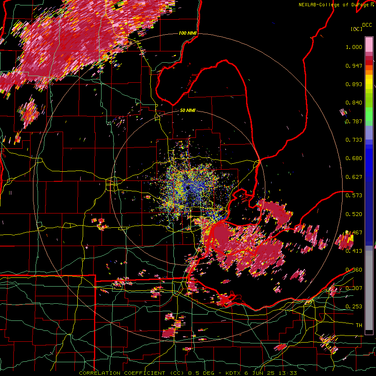The width and height of the screenshot is (376, 376).
Task: Click the [CC] label above the color bar
Action: pos(357,29)
